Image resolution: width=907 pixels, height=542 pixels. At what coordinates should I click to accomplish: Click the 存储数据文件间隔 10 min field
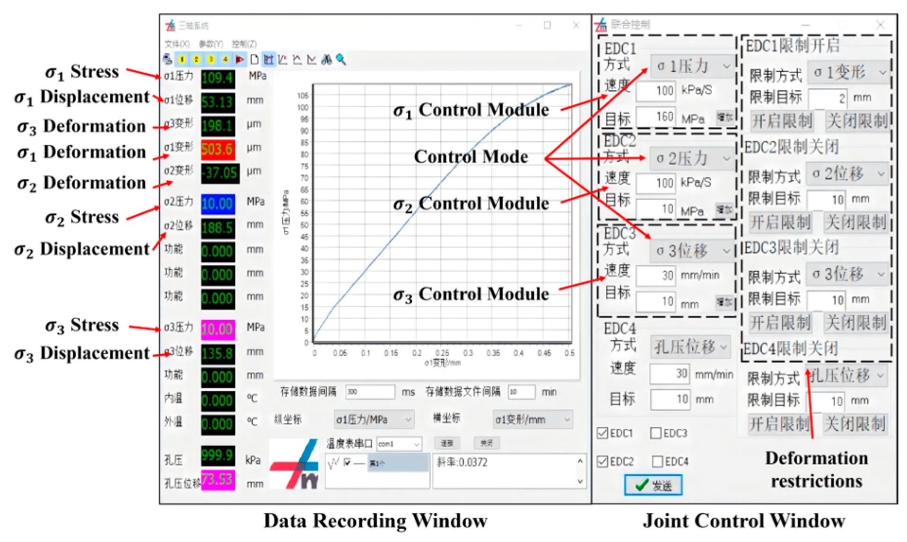tap(522, 392)
